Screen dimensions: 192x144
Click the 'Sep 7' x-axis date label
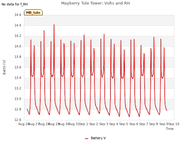pyautogui.click(x=144, y=124)
